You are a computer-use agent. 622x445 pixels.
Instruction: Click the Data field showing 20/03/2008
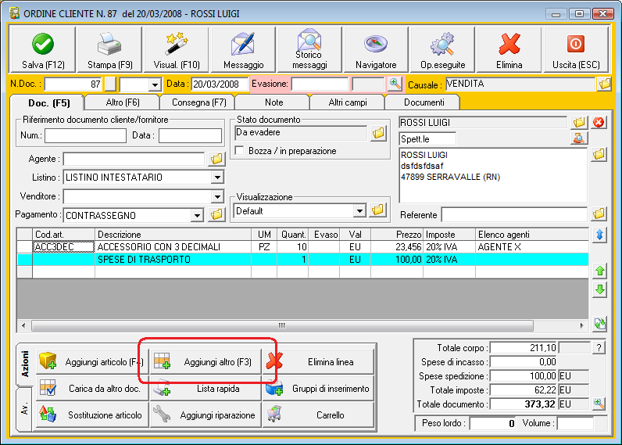pyautogui.click(x=220, y=84)
